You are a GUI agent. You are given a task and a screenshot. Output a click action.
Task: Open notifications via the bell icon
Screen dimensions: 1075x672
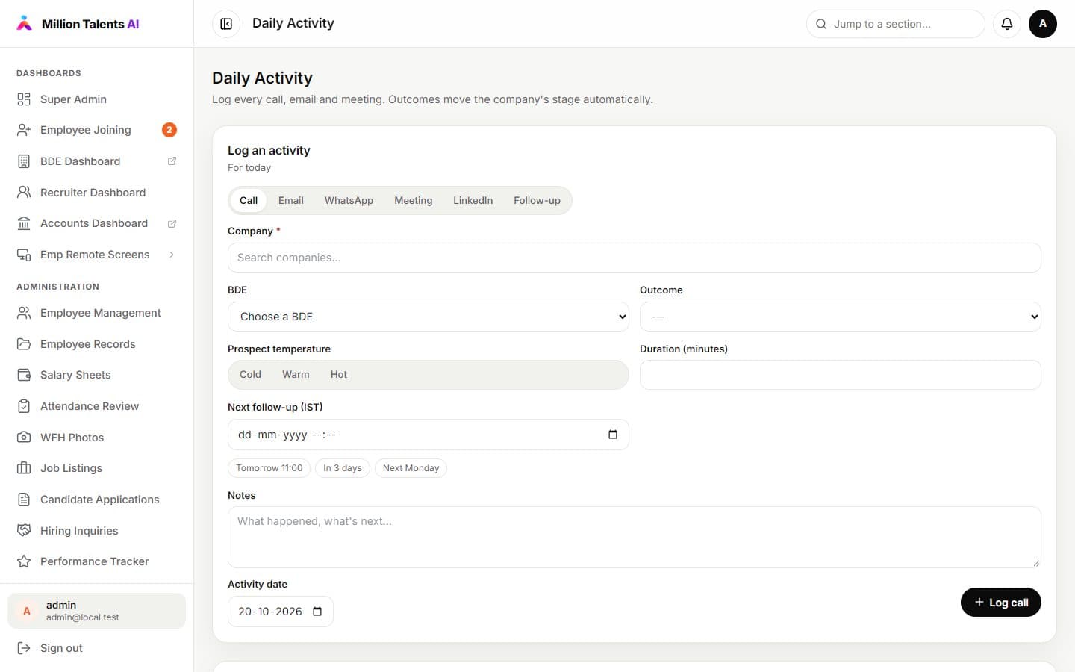[1007, 24]
